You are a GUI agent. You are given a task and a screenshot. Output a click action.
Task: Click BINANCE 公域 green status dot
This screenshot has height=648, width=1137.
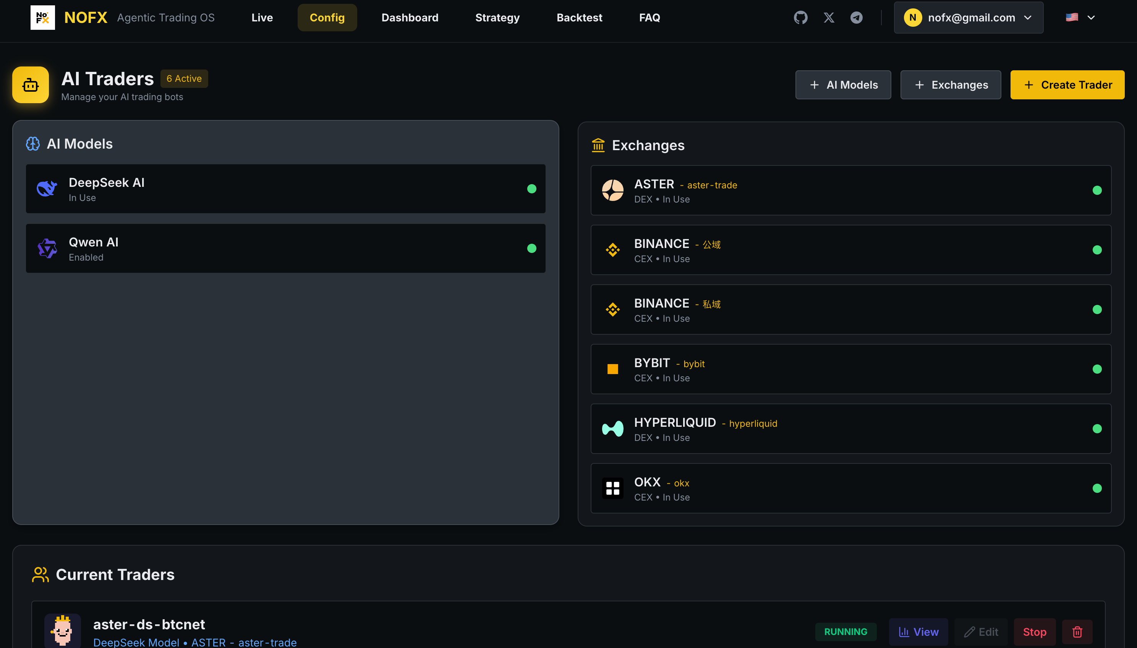1097,250
